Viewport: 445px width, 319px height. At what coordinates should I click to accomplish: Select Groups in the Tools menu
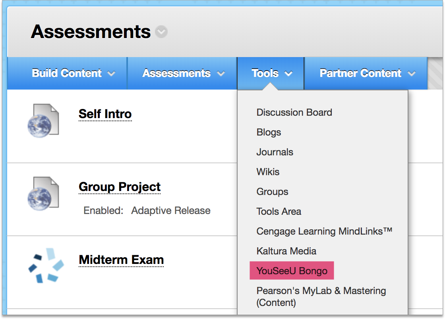coord(272,192)
